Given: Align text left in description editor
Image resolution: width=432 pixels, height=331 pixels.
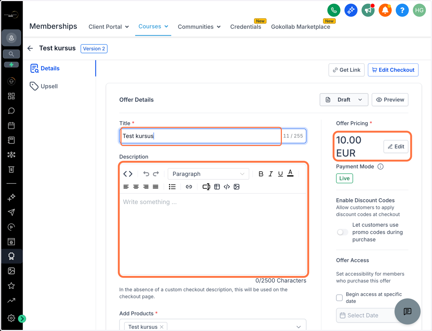Looking at the screenshot, I should [x=126, y=187].
